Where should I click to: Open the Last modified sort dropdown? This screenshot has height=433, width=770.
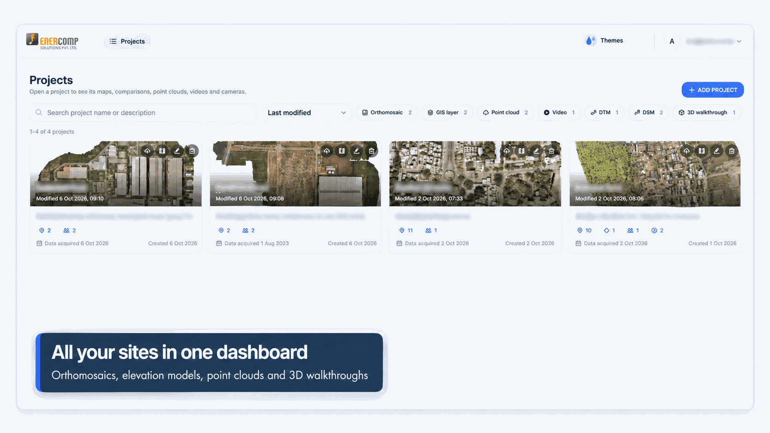pyautogui.click(x=307, y=113)
